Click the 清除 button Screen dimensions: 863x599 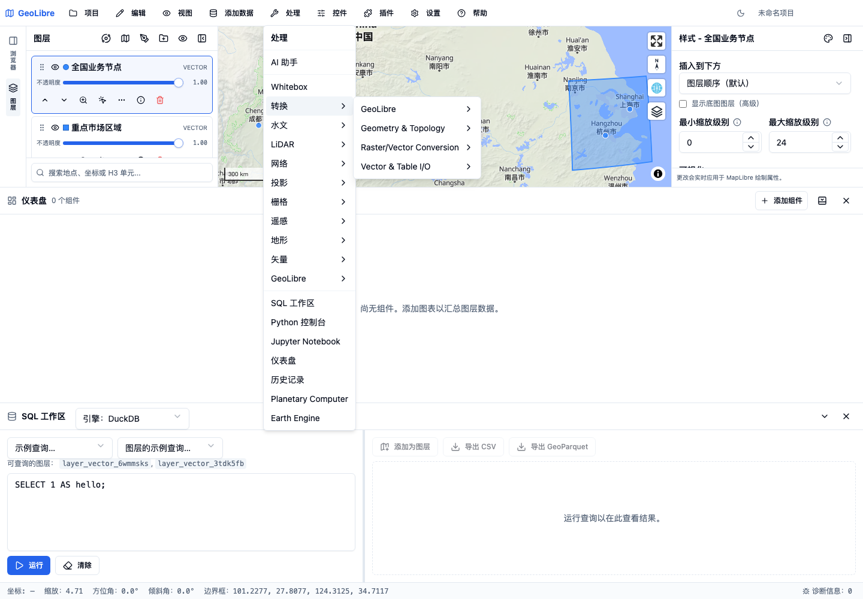[77, 565]
